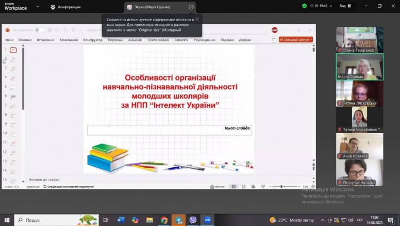Screen dimensions: 400x226
Task: Open Viber from the Windows taskbar
Action: [x=193, y=220]
